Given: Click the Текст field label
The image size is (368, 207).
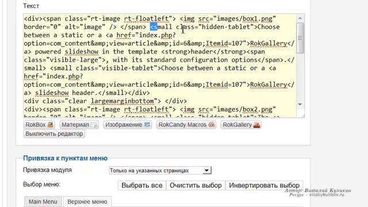Looking at the screenshot, I should pos(31,6).
